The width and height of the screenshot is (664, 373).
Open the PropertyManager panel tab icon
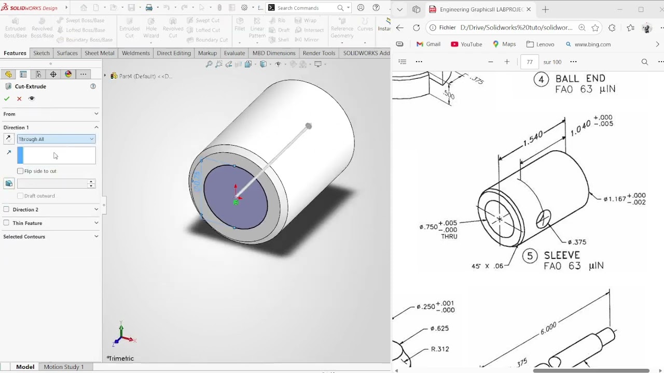click(23, 75)
